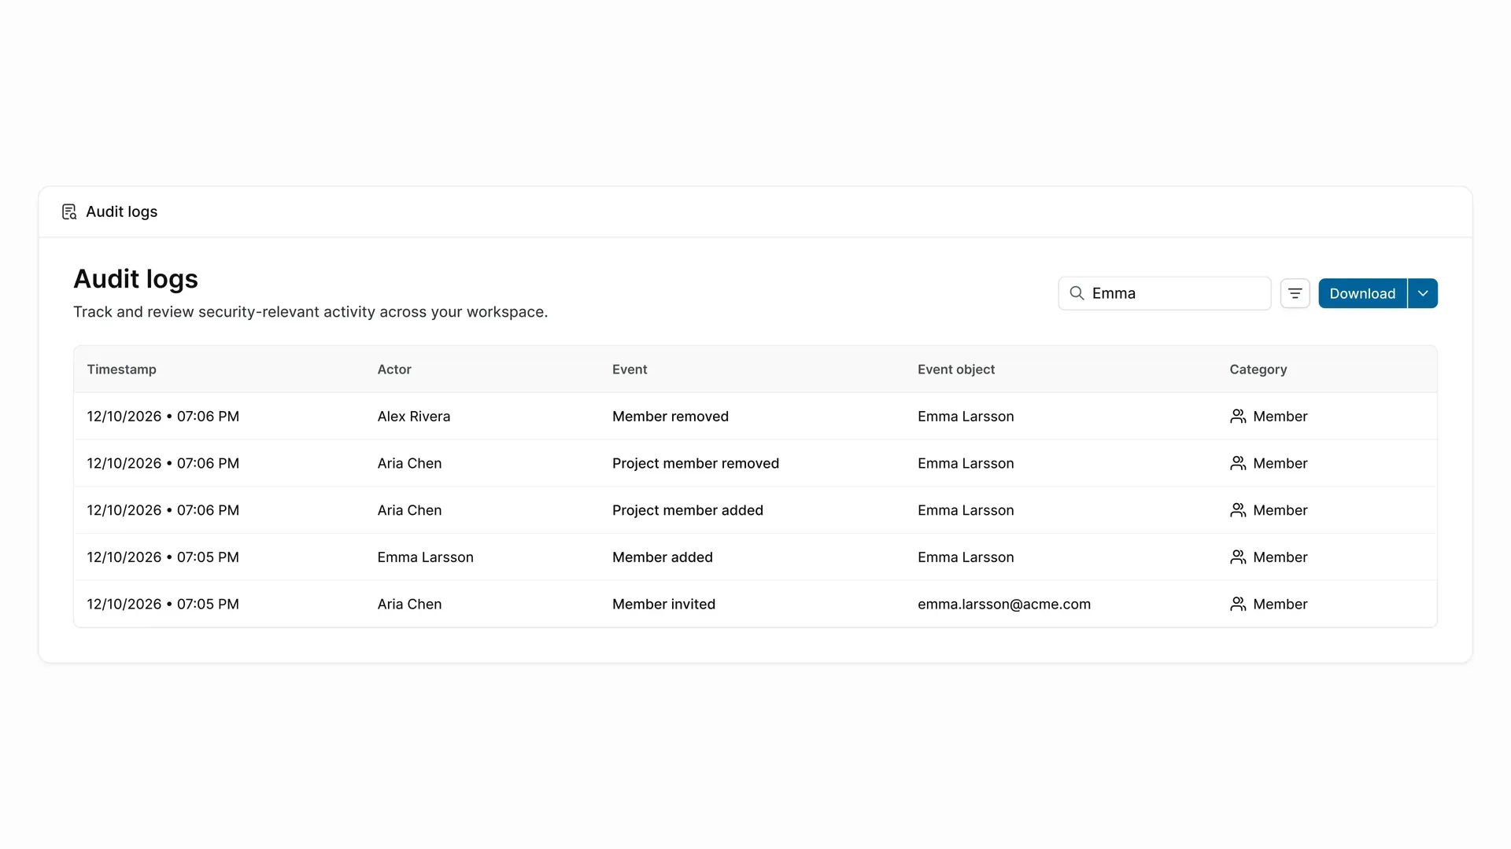Click the Member category label in Member added row
This screenshot has height=849, width=1511.
pos(1280,557)
